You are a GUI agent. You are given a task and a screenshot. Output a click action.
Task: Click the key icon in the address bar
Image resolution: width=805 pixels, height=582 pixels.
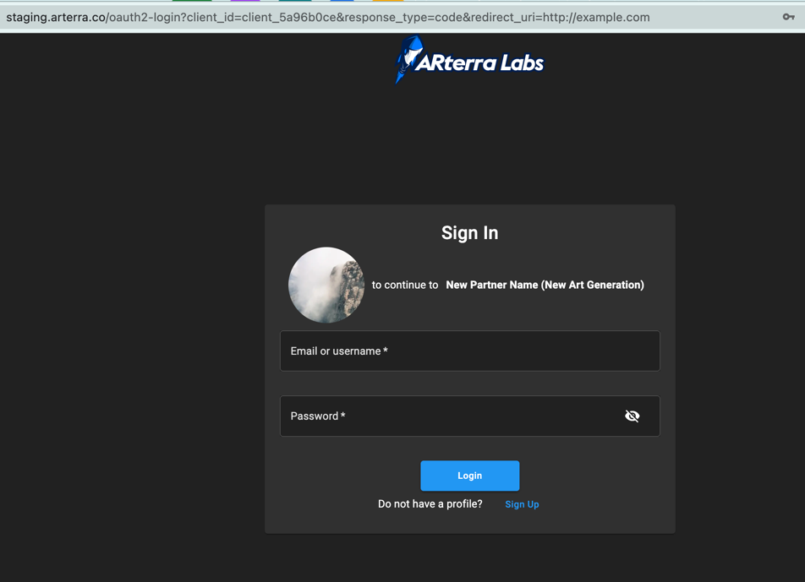[788, 17]
